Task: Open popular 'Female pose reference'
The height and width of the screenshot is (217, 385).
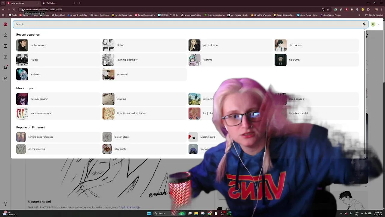Action: click(x=58, y=137)
